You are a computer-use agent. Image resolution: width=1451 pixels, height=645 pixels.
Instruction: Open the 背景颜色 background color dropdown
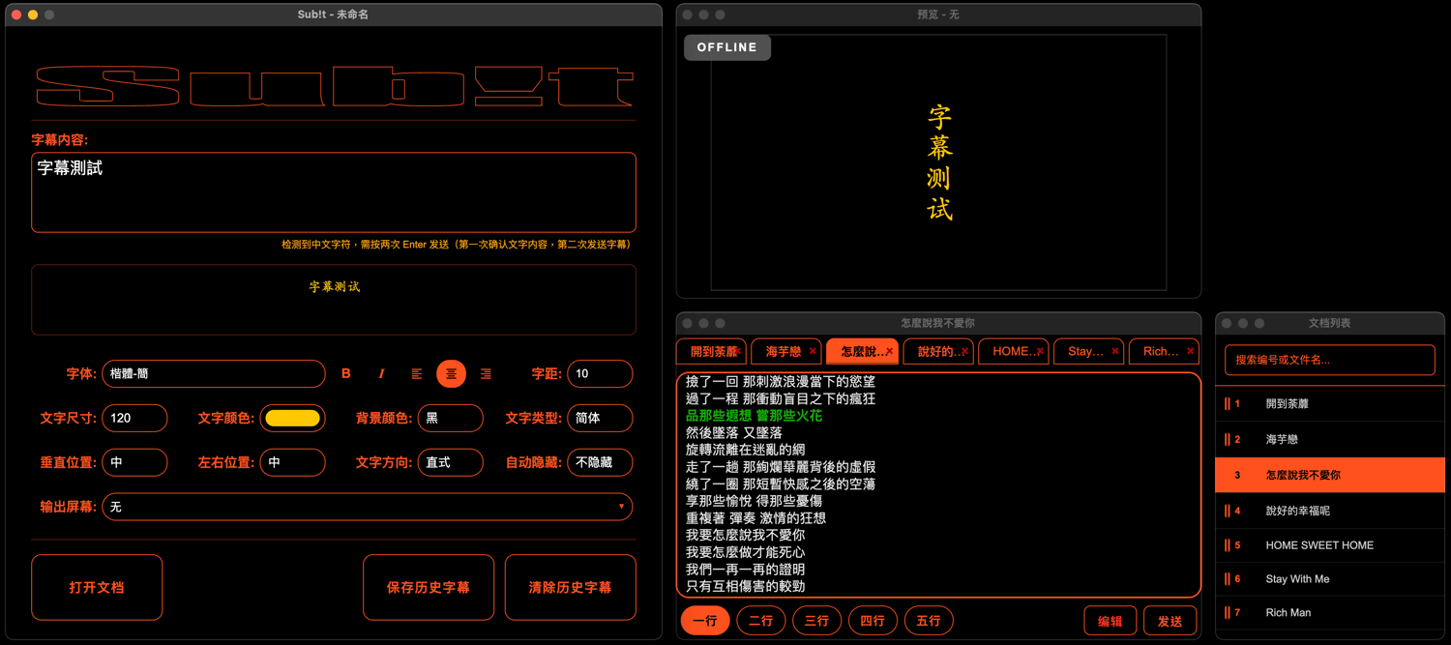coord(451,419)
